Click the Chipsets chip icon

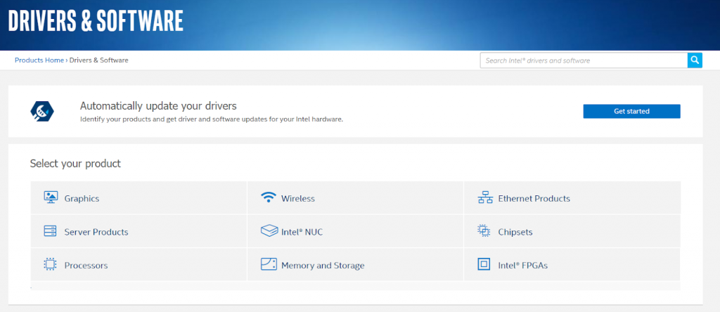point(484,230)
